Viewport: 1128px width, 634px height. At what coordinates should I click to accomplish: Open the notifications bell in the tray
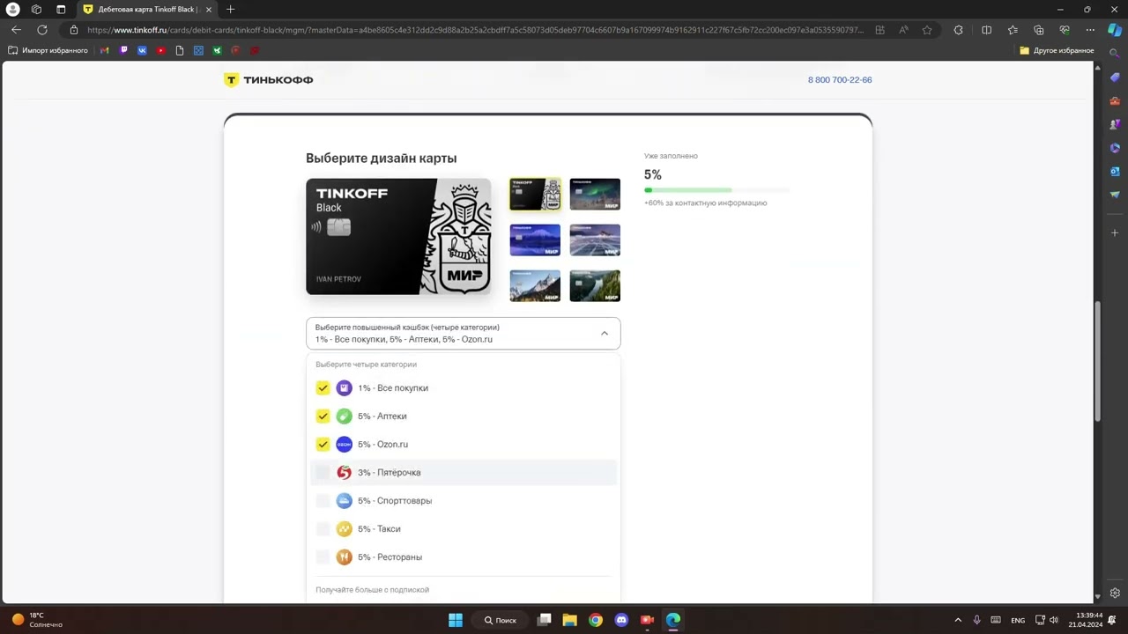click(x=1112, y=620)
